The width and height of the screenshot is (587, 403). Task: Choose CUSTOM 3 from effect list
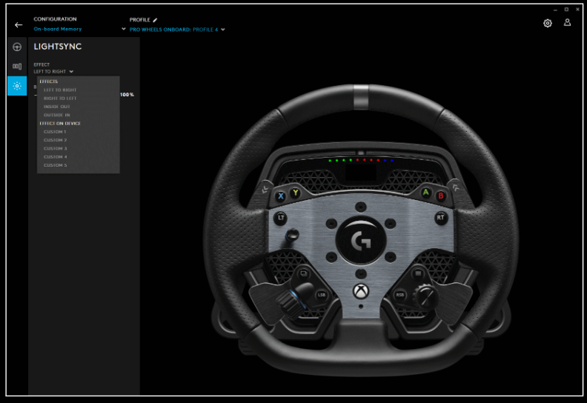pos(55,148)
